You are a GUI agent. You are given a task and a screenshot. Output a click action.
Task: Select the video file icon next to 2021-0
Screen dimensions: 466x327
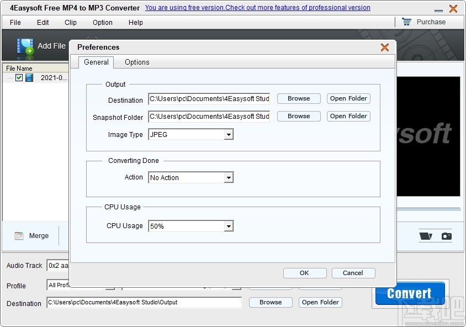pos(29,77)
